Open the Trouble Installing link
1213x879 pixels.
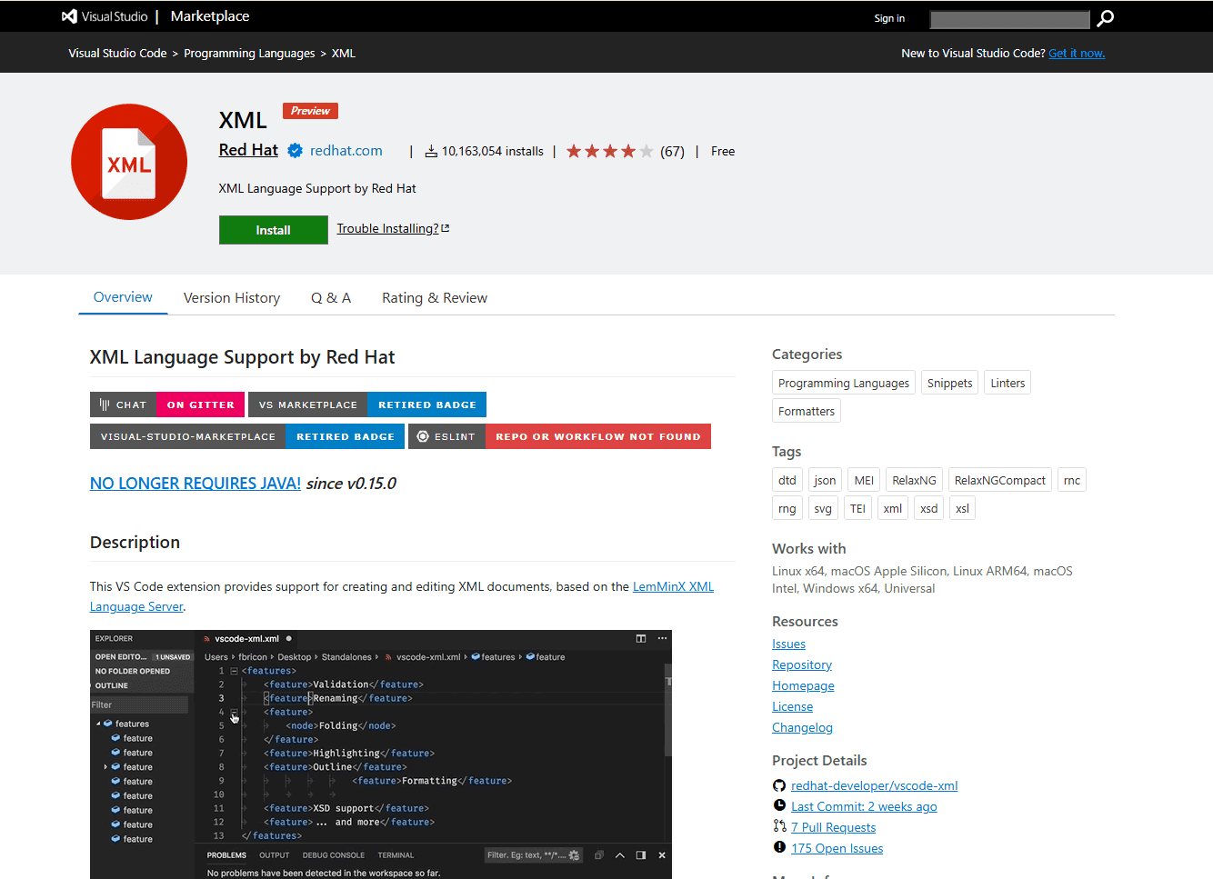coord(393,228)
